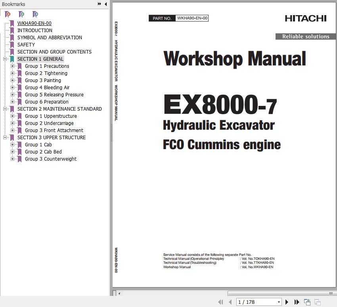The width and height of the screenshot is (337, 307).
Task: Select the SECTION 2 MAINTENANCE STANDARD label
Action: click(x=59, y=109)
